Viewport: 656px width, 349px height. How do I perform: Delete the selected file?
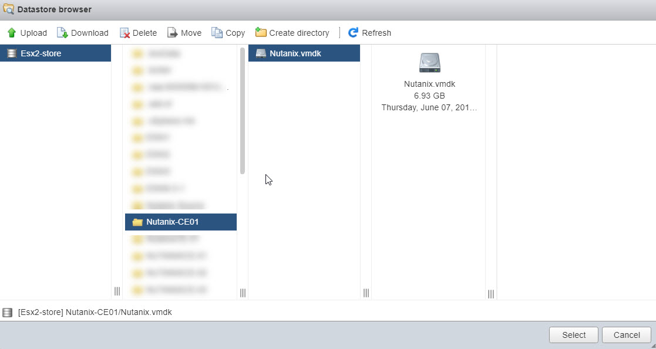[x=138, y=33]
